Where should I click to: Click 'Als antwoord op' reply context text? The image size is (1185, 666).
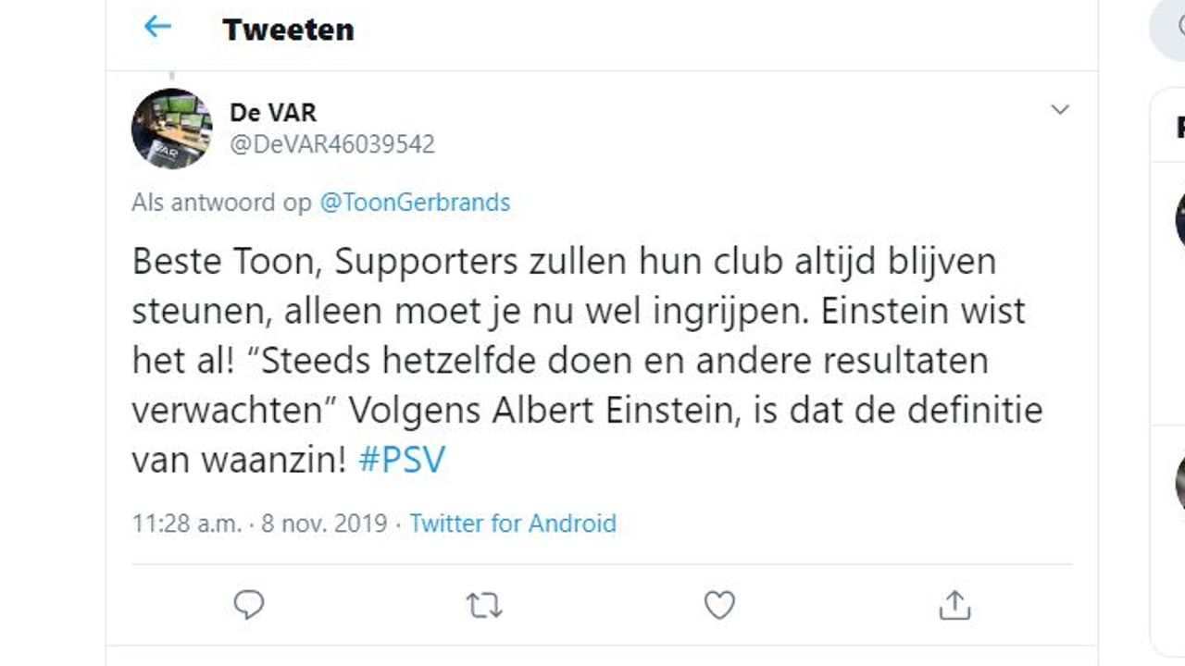pyautogui.click(x=221, y=203)
